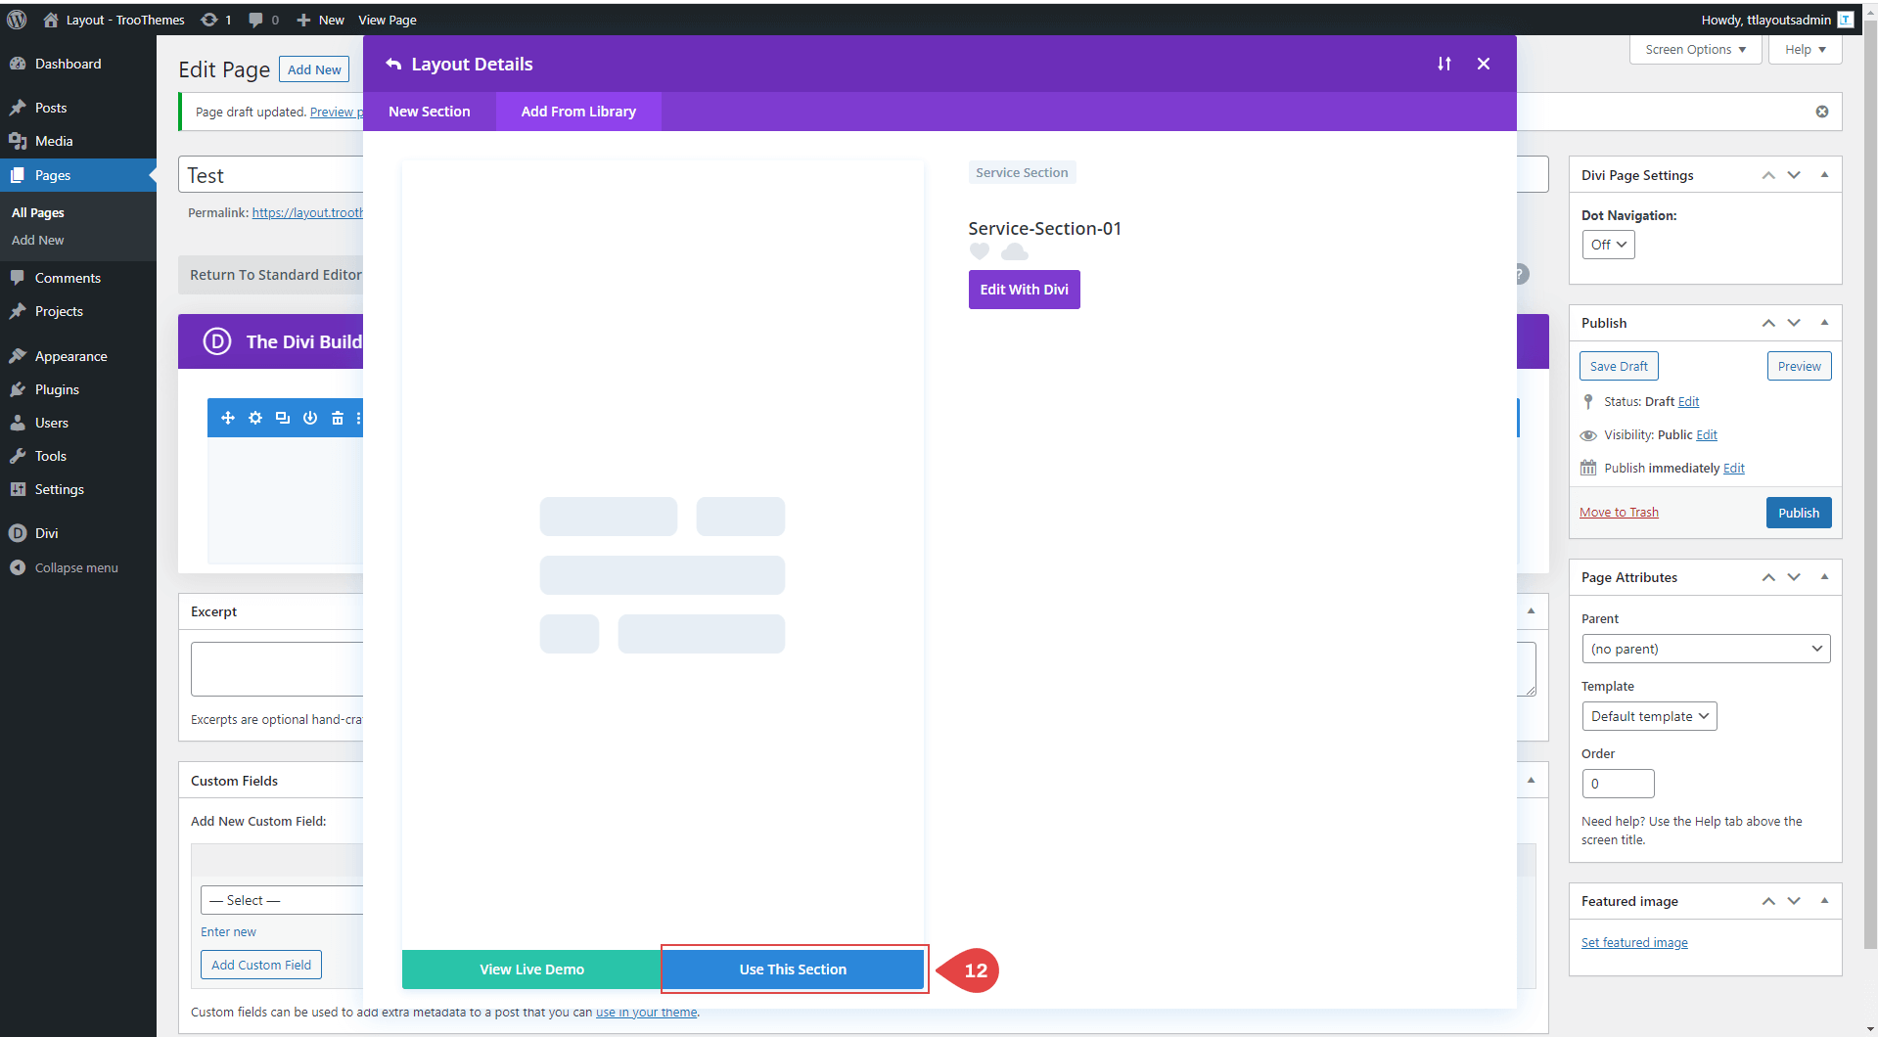Edit the Public visibility

click(x=1707, y=435)
